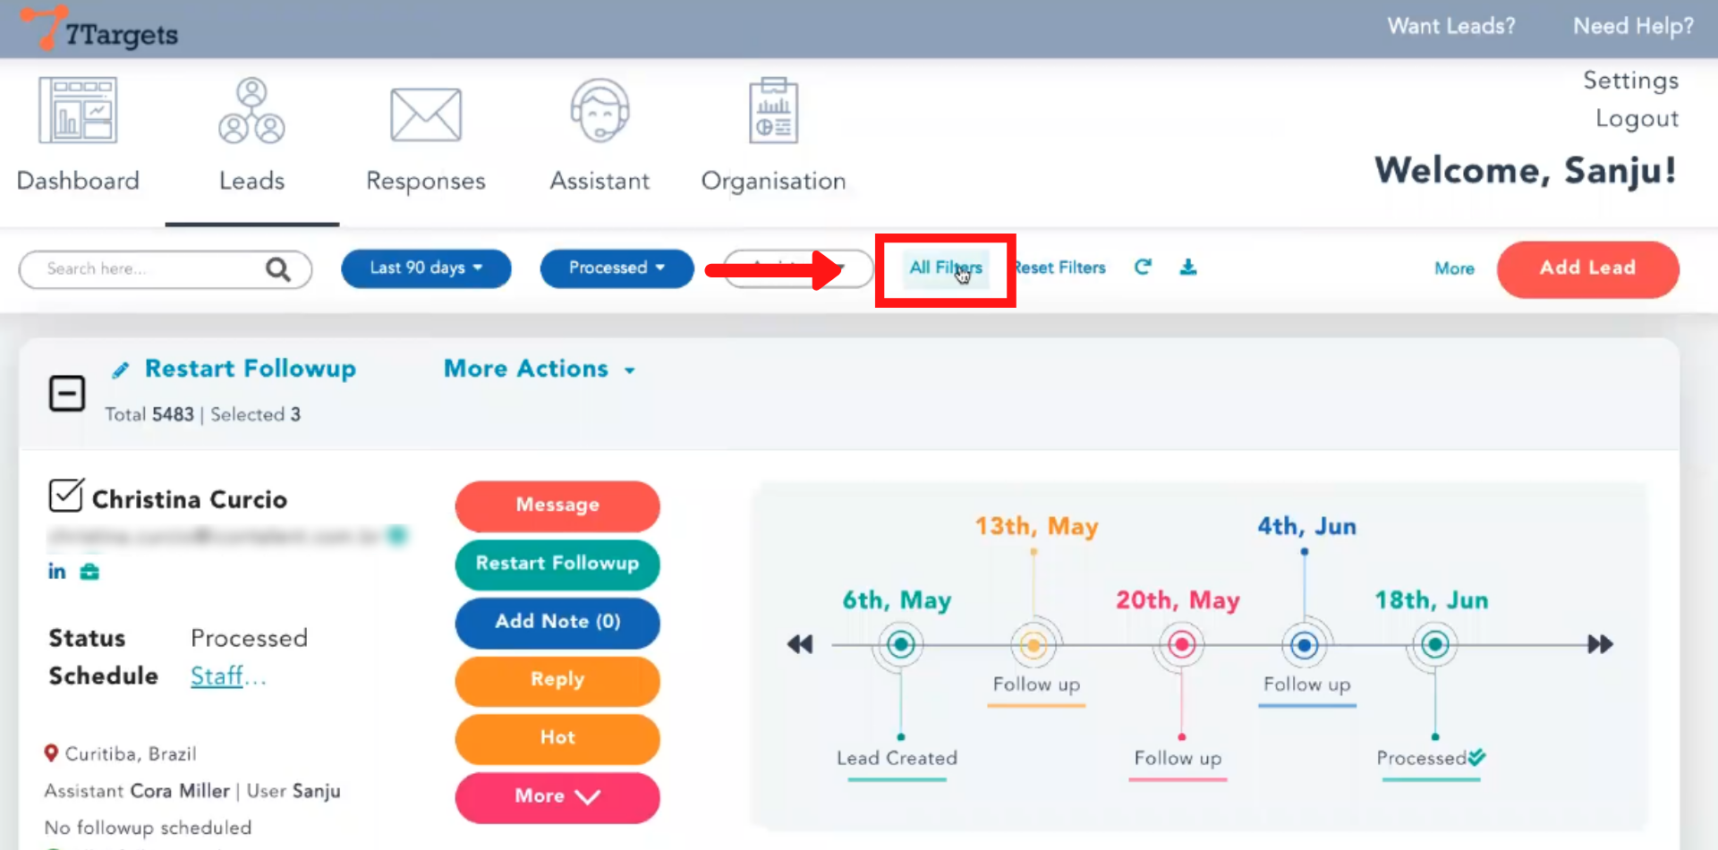Viewport: 1718px width, 850px height.
Task: Open the Dashboard icon
Action: pos(78,111)
